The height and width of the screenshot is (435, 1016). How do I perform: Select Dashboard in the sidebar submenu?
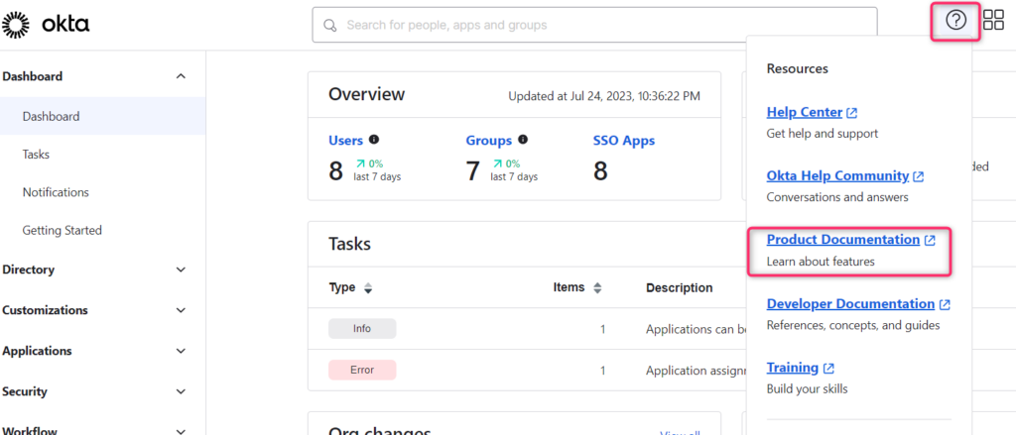[103, 117]
